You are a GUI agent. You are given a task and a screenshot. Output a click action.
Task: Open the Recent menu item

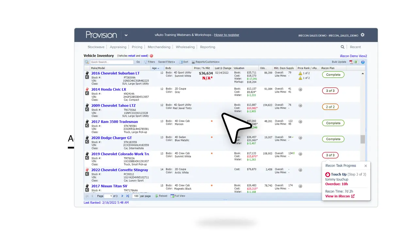[x=355, y=47]
